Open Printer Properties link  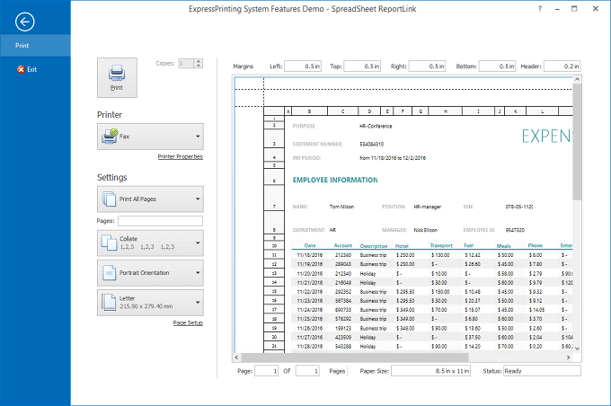[x=180, y=156]
